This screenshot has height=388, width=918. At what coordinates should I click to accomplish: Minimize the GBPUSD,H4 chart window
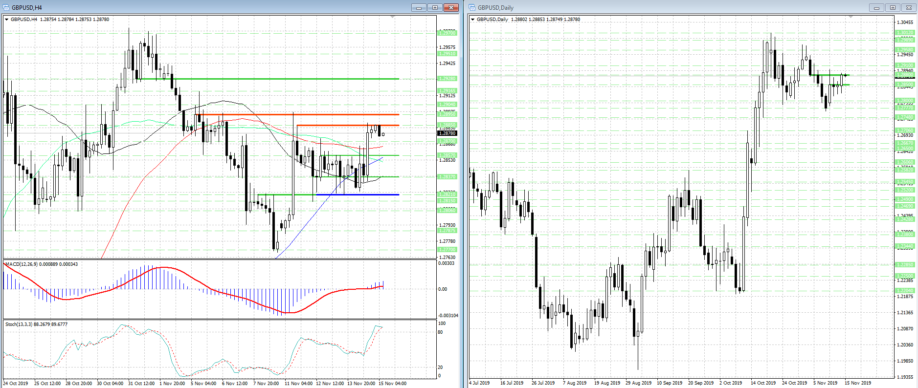click(419, 7)
